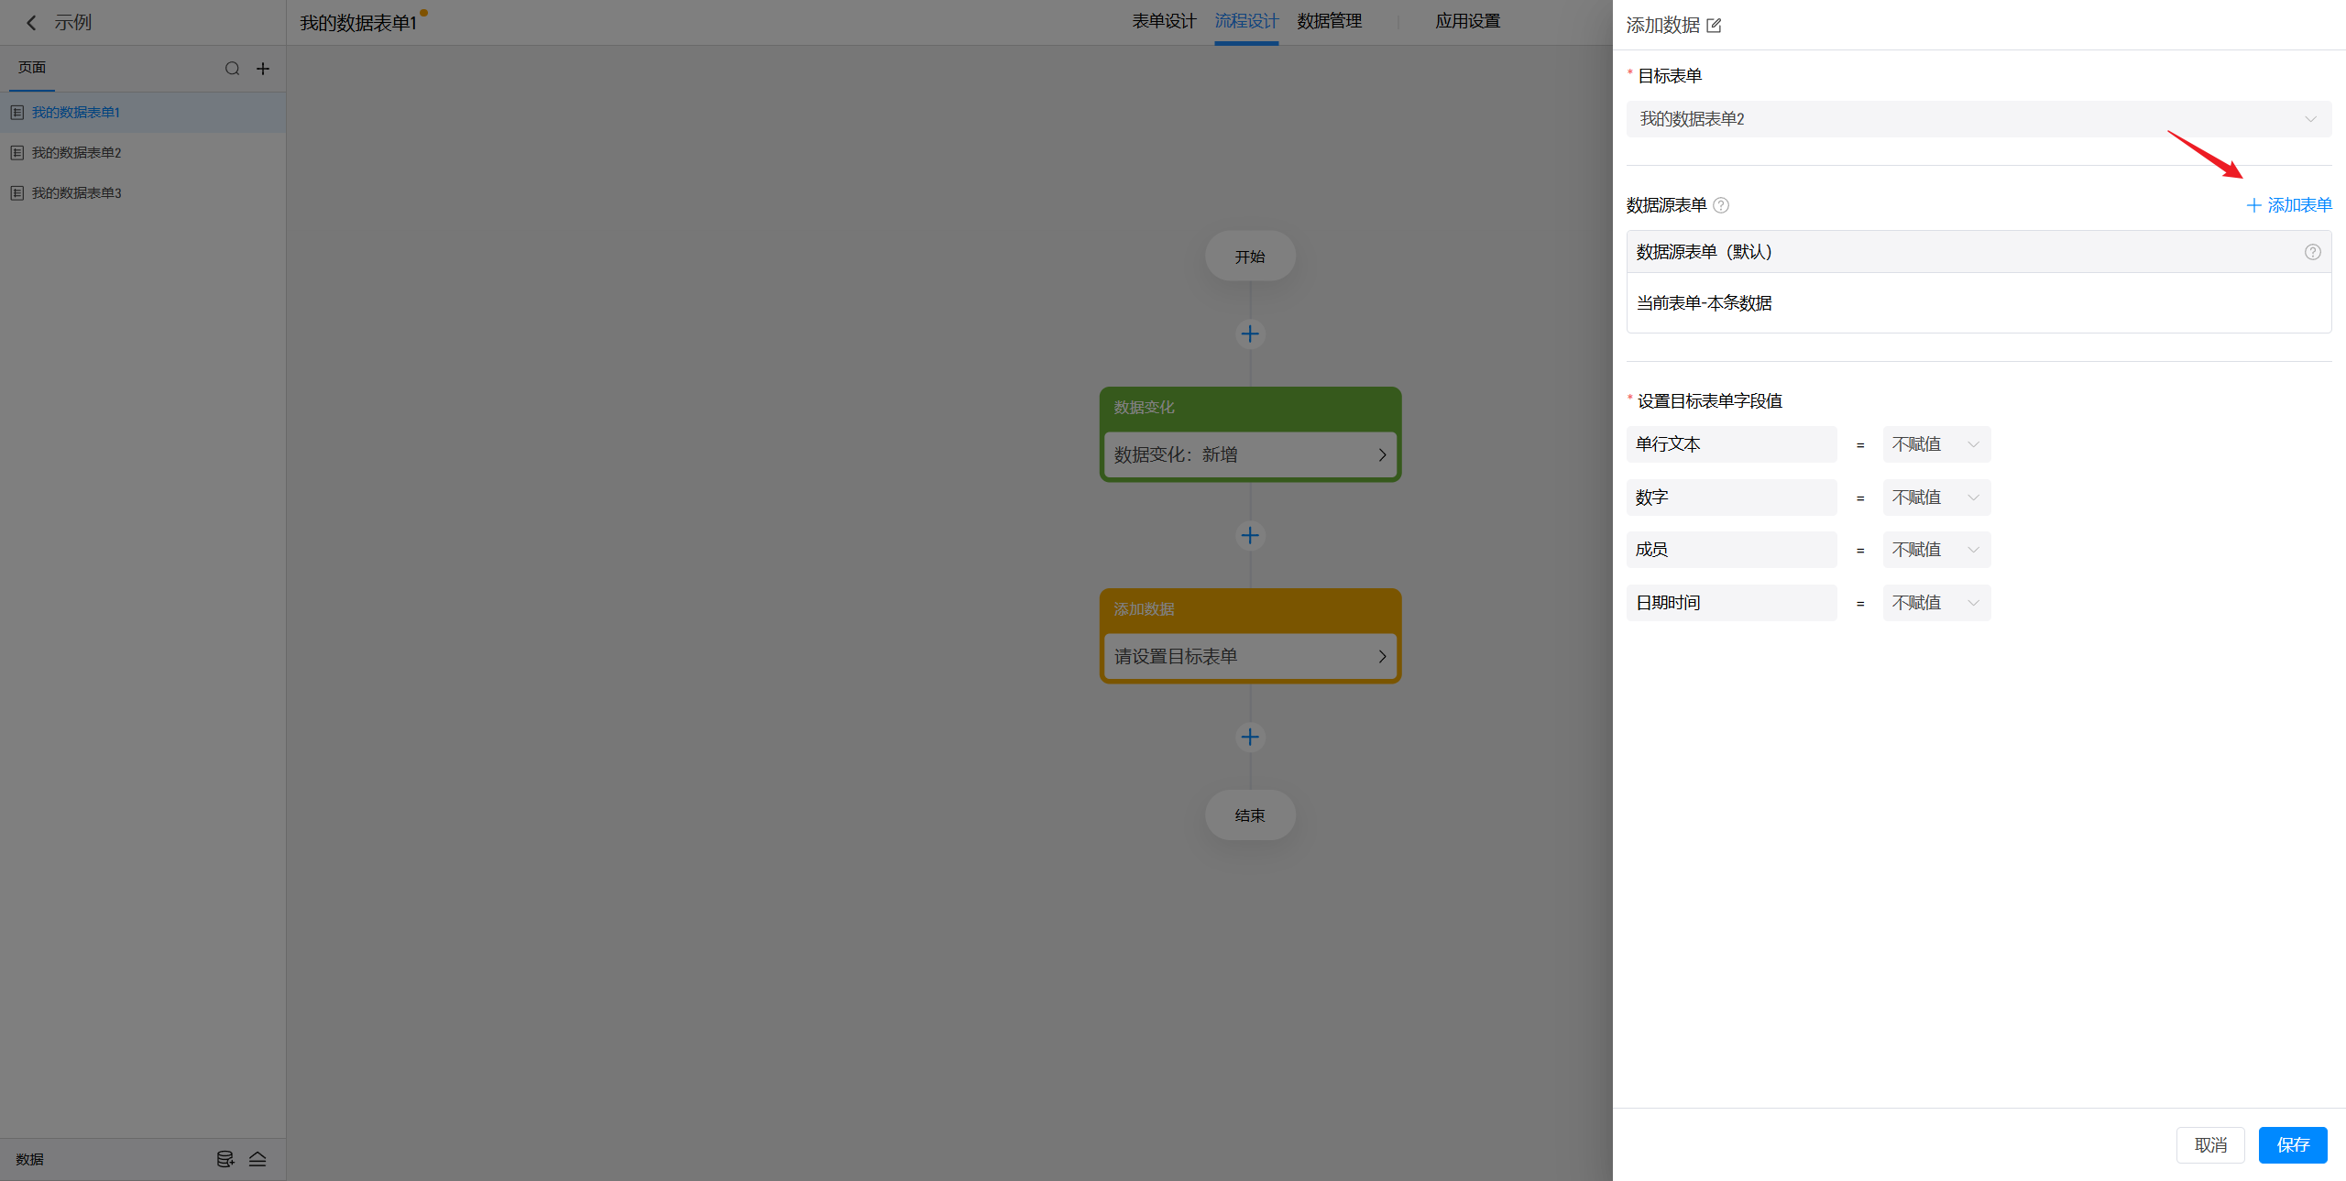Click plus node between 开始 and 数据变化

(1250, 334)
